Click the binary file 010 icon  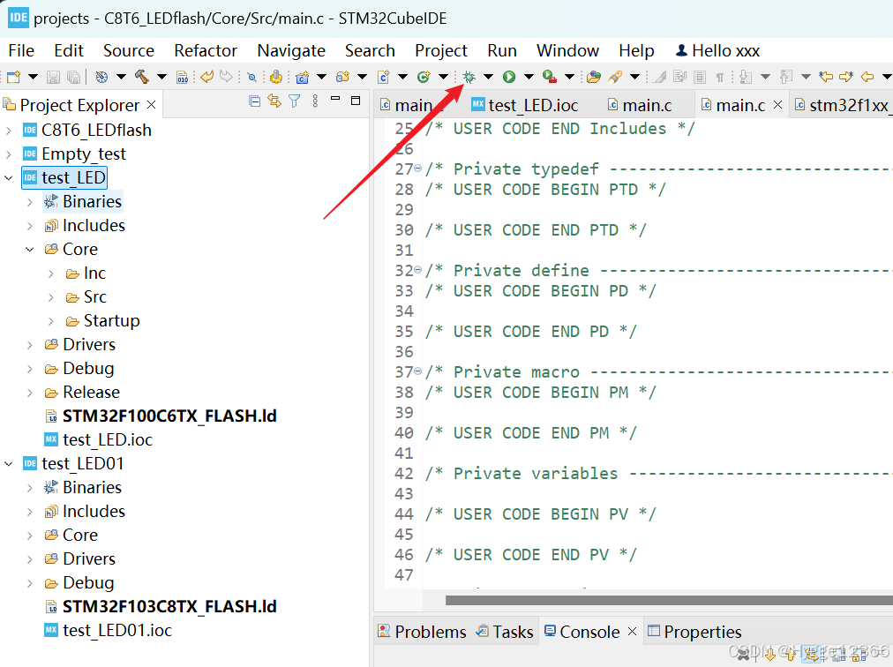pyautogui.click(x=183, y=77)
